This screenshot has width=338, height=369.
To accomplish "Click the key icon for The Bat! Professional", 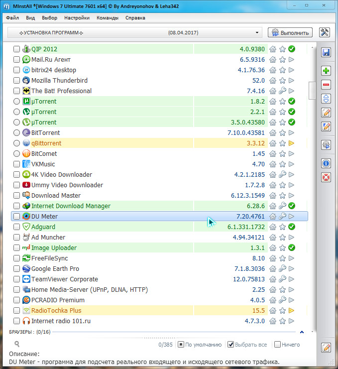I will (x=282, y=91).
